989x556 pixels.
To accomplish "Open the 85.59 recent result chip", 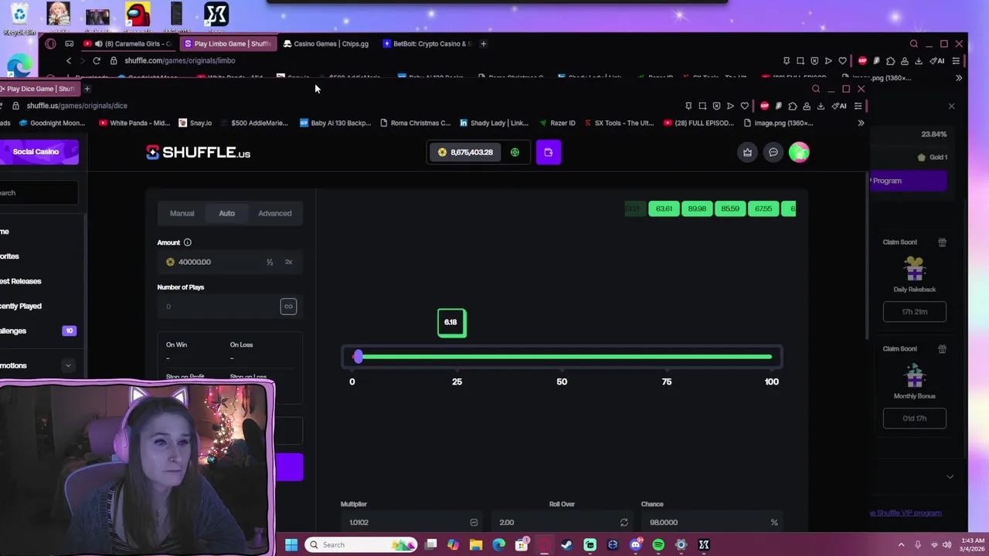I will coord(730,208).
